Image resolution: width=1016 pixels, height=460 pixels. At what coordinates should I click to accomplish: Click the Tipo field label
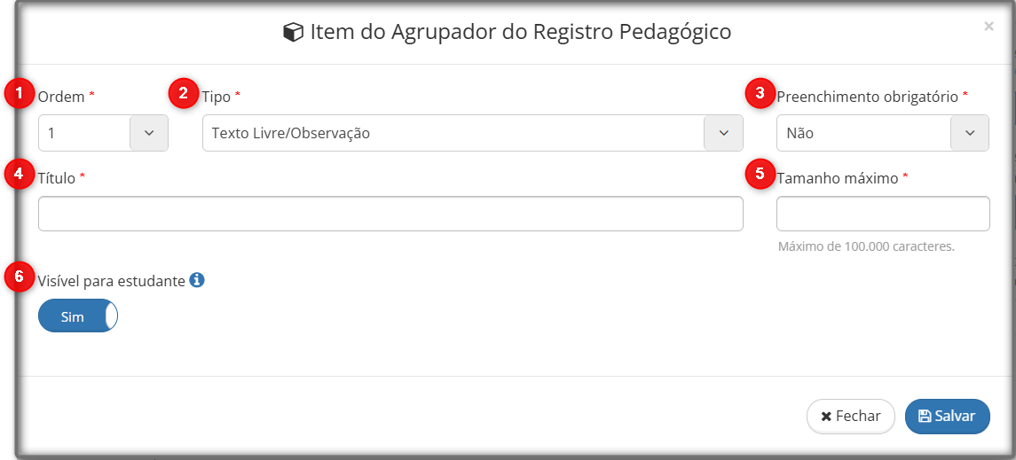[x=217, y=96]
